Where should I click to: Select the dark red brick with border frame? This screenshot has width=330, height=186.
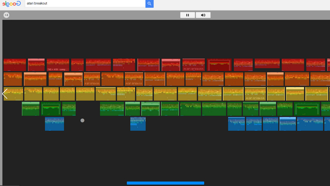click(x=219, y=65)
